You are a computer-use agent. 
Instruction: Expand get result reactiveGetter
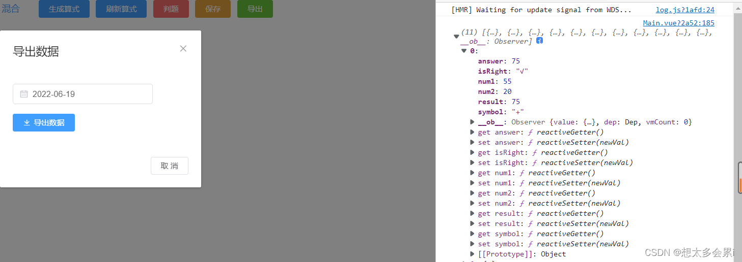(x=473, y=213)
